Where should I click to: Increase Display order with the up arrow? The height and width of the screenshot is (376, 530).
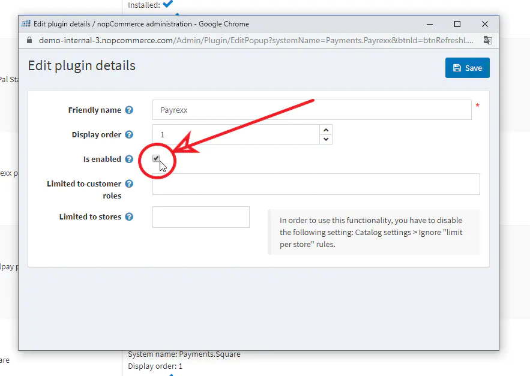click(x=325, y=130)
